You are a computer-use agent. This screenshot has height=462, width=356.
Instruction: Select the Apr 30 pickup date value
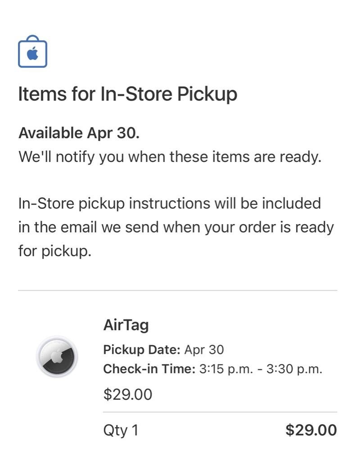pos(204,350)
